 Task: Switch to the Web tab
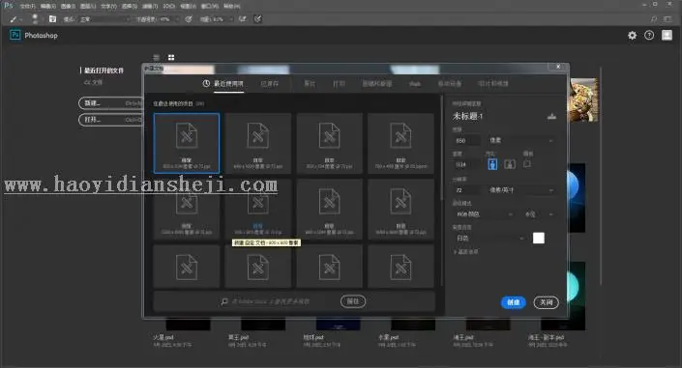point(415,83)
